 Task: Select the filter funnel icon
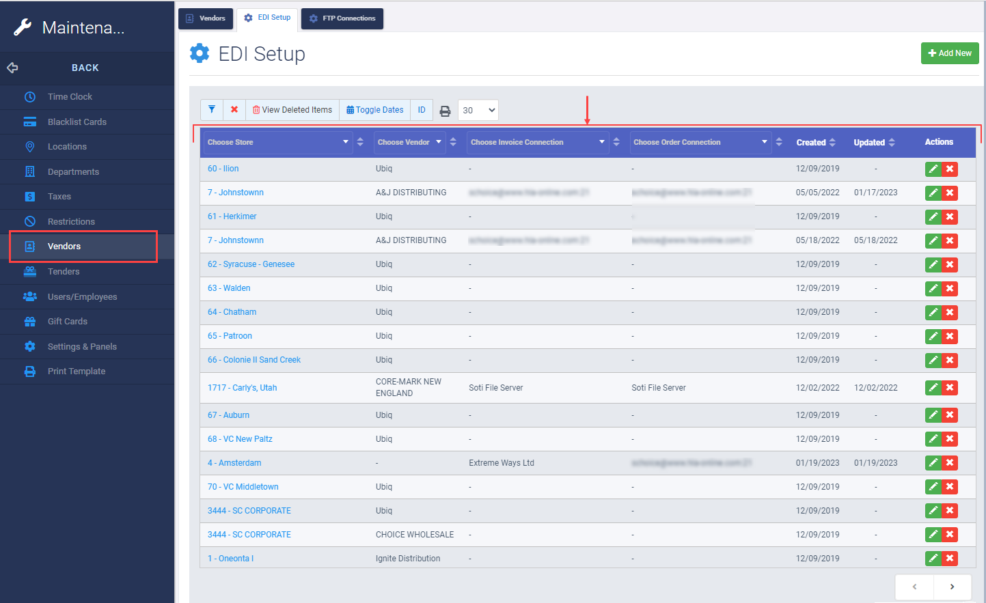point(212,109)
